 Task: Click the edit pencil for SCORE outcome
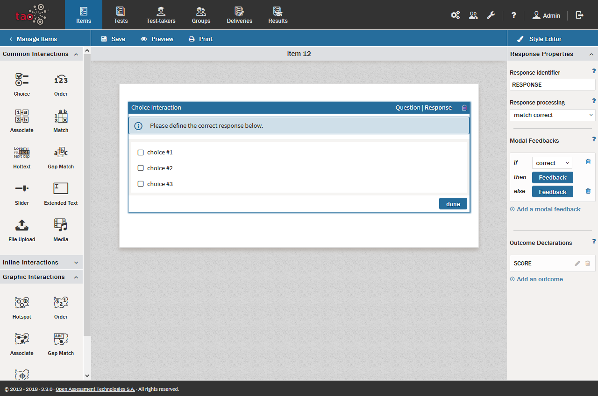pos(577,264)
